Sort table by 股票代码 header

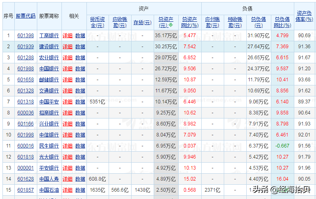(x=25, y=16)
